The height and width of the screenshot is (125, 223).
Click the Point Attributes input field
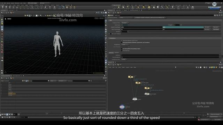pos(170,57)
